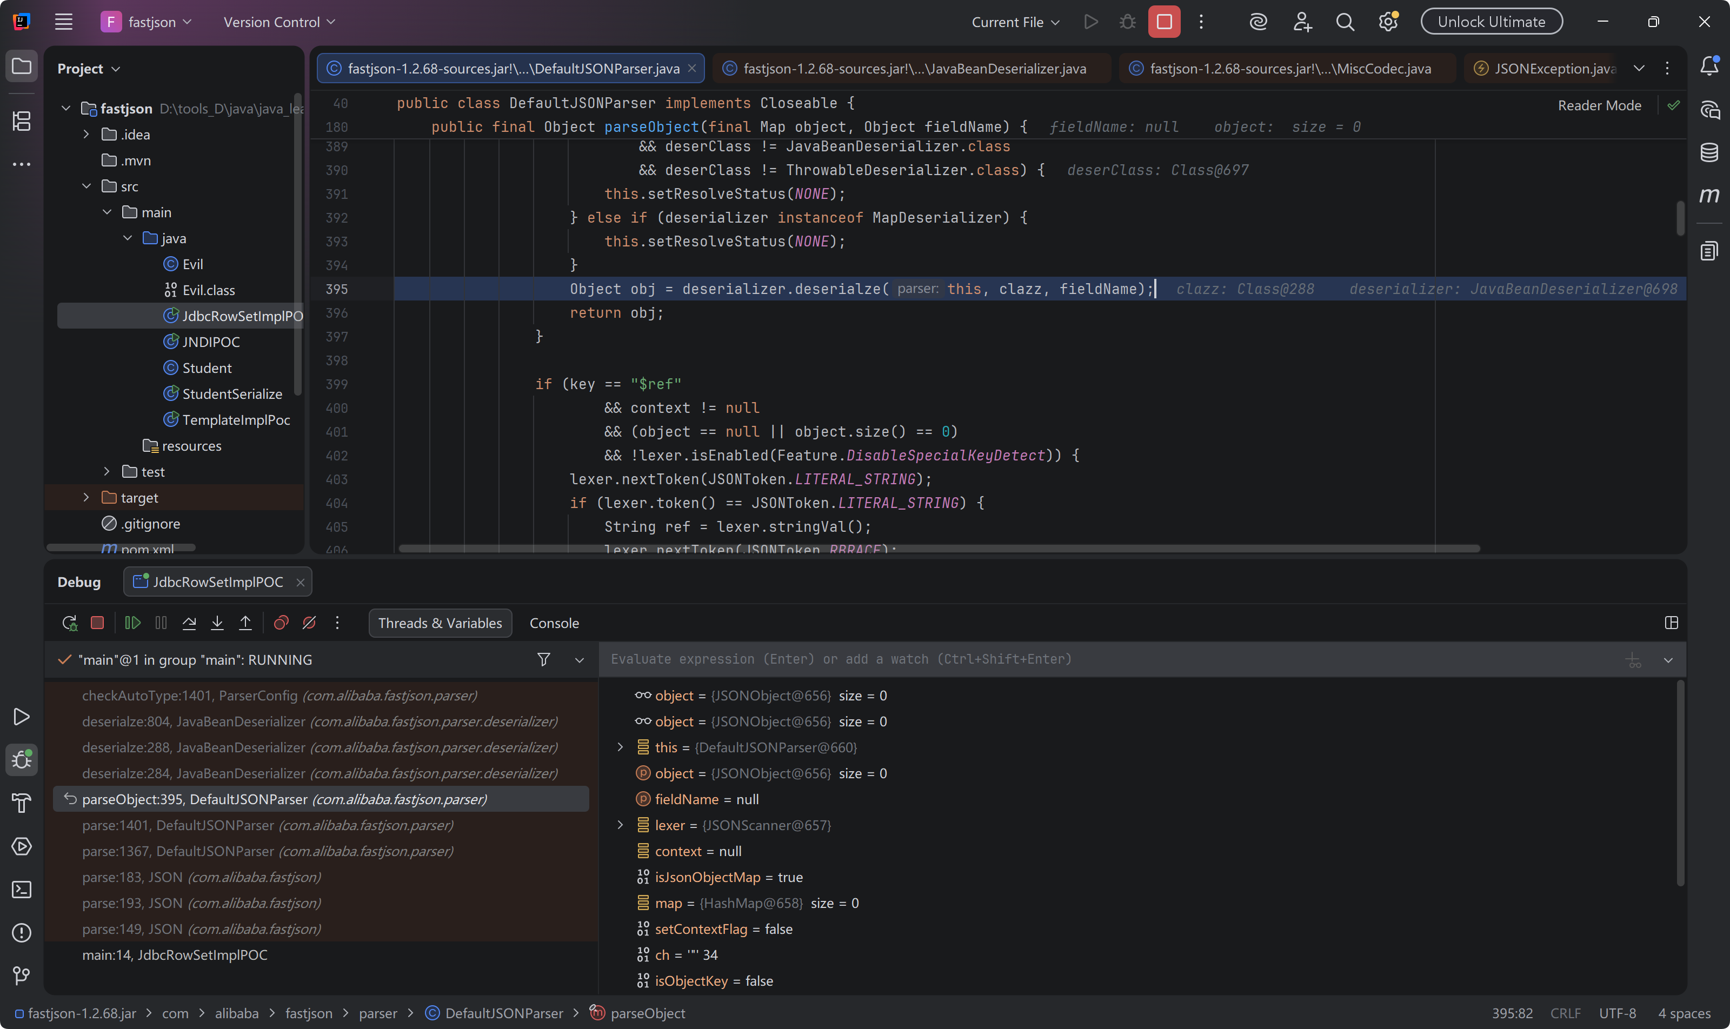The image size is (1730, 1029).
Task: Open the Project view selector dropdown
Action: point(89,69)
